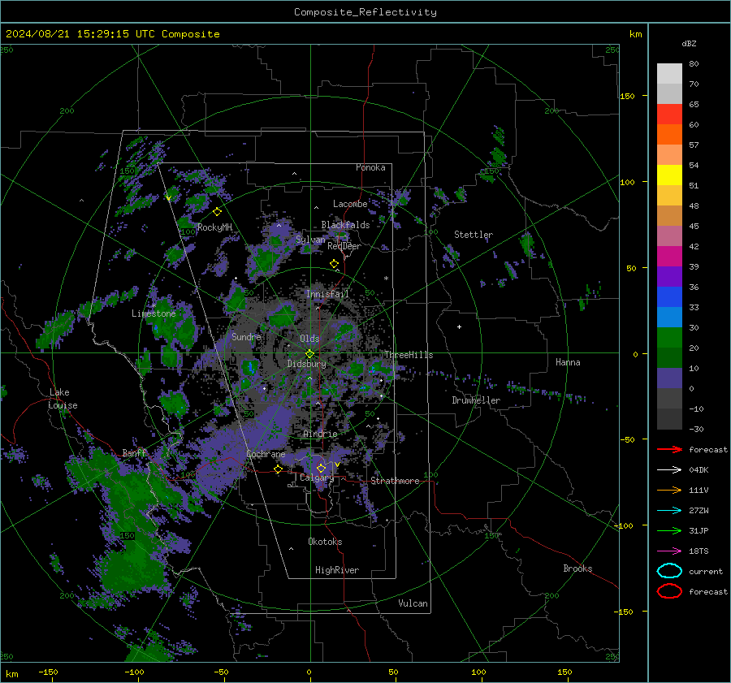
Task: Click the yellow diamond marker below Cochrane
Action: [278, 469]
